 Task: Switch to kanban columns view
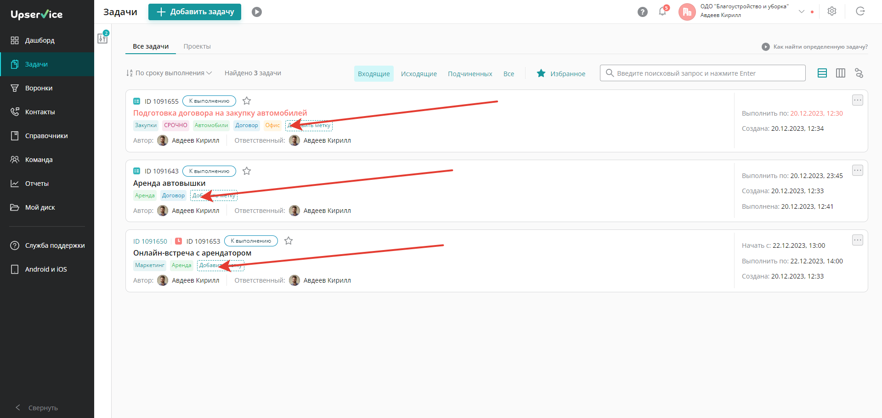point(841,73)
